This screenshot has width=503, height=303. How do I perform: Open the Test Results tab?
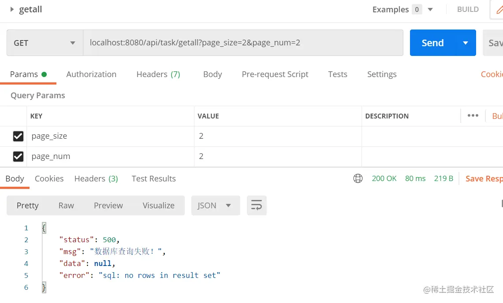click(153, 178)
